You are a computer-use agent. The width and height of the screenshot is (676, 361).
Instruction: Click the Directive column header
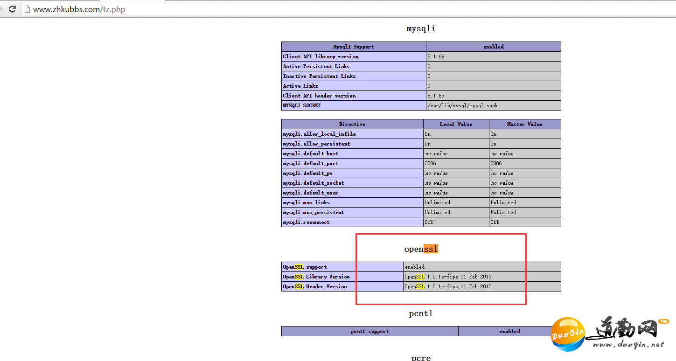[352, 124]
